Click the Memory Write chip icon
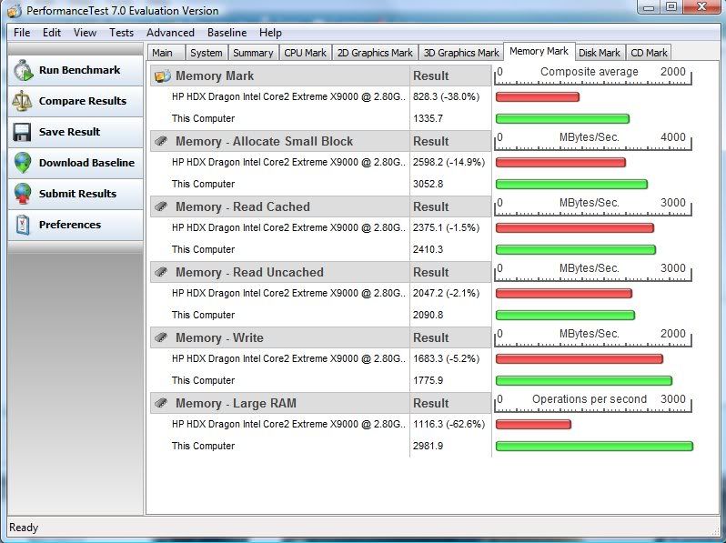 tap(161, 337)
